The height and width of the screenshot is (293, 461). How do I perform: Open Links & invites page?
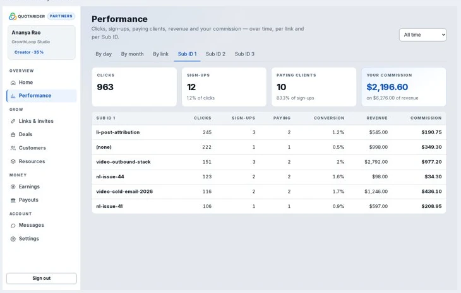click(42, 121)
